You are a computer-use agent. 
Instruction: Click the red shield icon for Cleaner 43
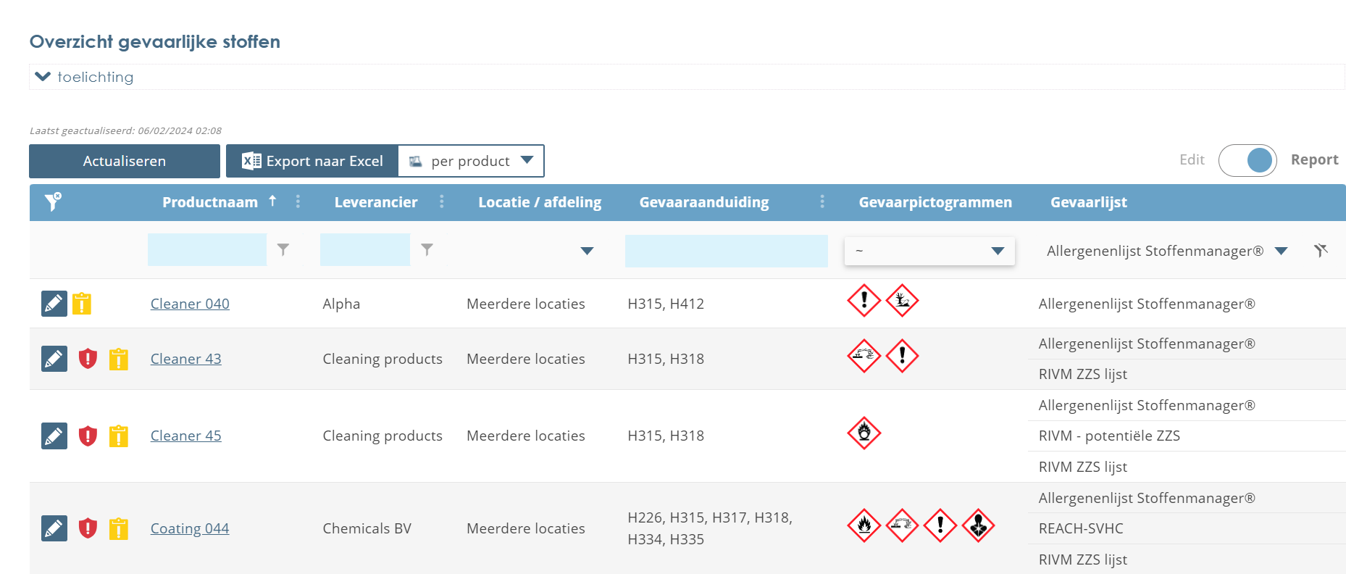88,359
